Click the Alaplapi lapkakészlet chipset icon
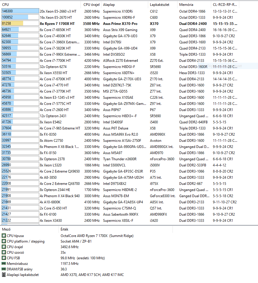Screen dimensions: 258x283 [x=4, y=275]
